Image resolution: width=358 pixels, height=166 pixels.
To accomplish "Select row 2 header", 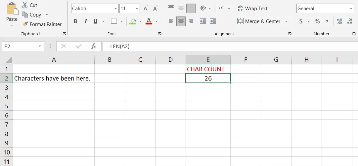I will (x=6, y=78).
